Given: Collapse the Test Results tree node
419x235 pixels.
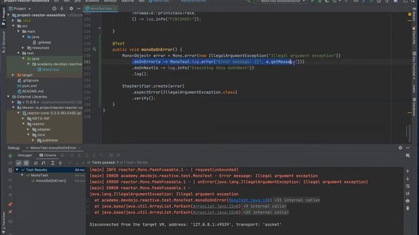Looking at the screenshot, I should tap(17, 170).
